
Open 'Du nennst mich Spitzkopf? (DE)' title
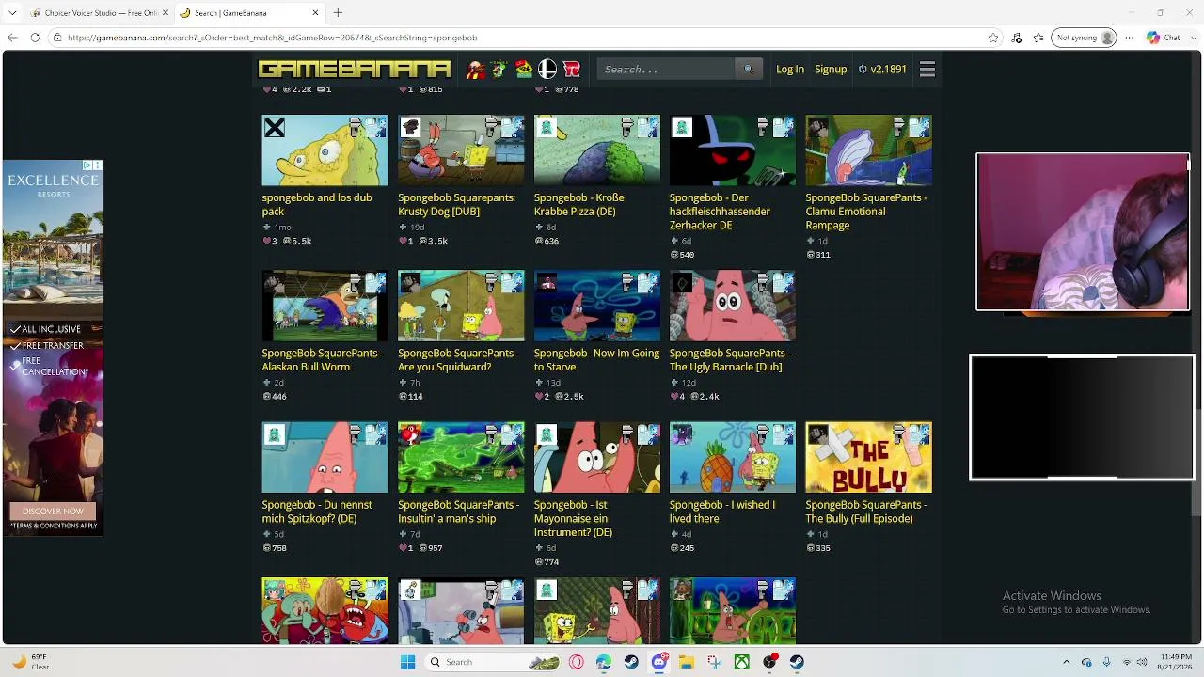[x=317, y=512]
